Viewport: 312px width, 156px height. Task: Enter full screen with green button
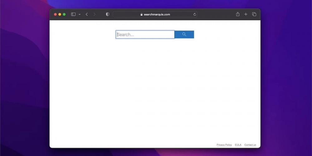coord(64,14)
